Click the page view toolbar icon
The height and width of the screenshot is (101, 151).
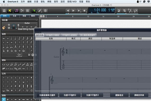tap(4, 11)
